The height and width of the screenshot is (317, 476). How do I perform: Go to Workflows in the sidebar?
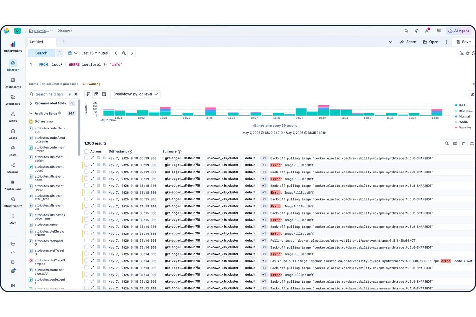point(13,100)
